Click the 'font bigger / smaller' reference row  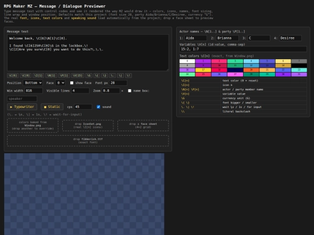pyautogui.click(x=243, y=103)
